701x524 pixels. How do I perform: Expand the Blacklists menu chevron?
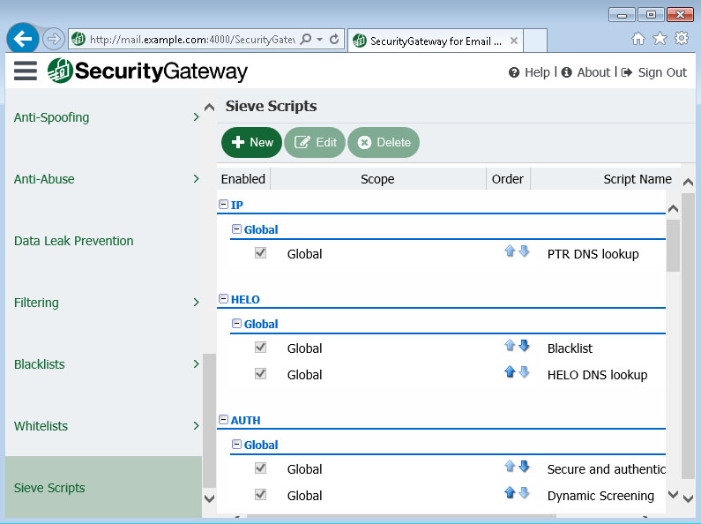(196, 364)
